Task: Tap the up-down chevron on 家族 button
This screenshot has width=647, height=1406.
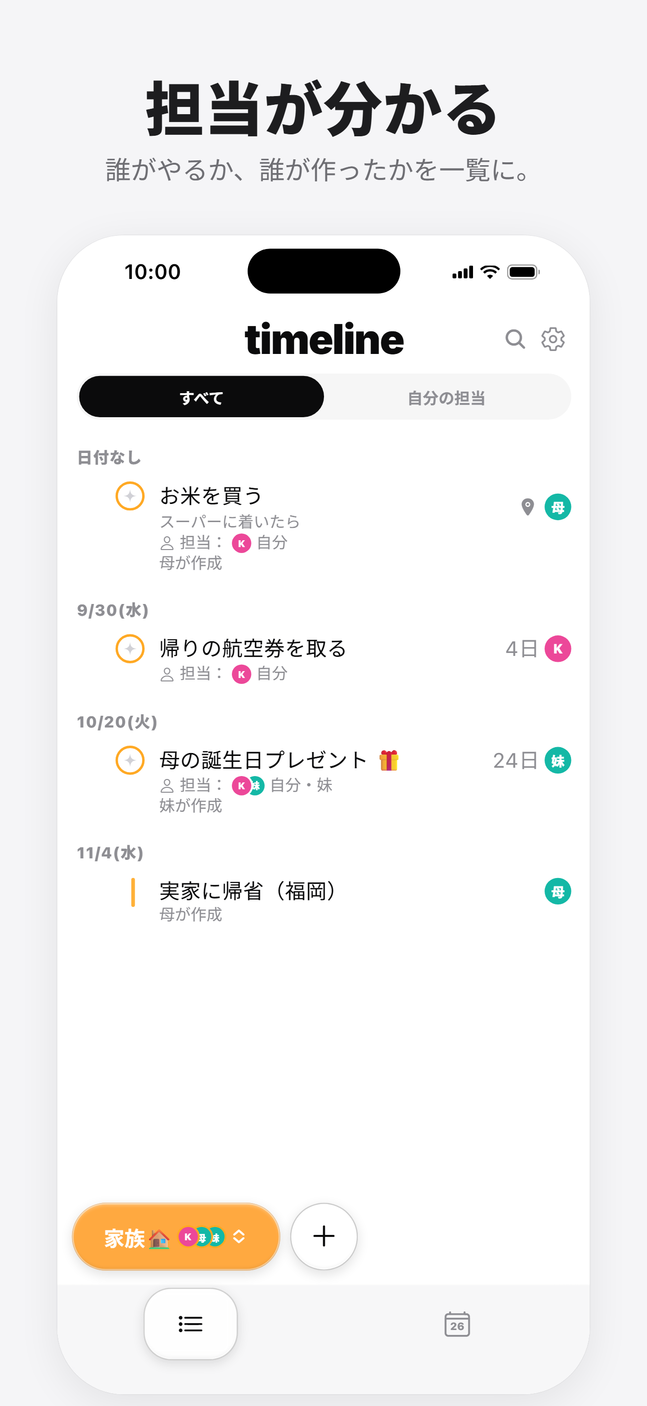Action: click(239, 1237)
